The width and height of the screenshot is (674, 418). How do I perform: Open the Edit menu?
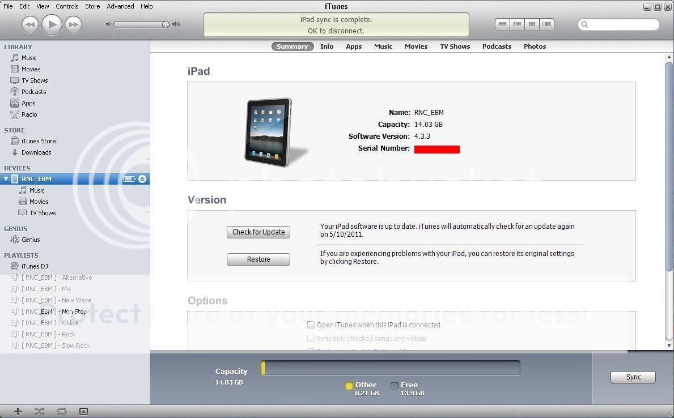[x=24, y=6]
